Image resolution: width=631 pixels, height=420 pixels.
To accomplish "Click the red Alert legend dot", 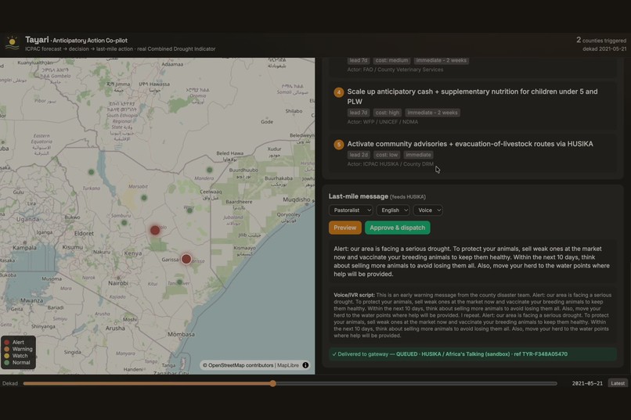I will pos(7,343).
